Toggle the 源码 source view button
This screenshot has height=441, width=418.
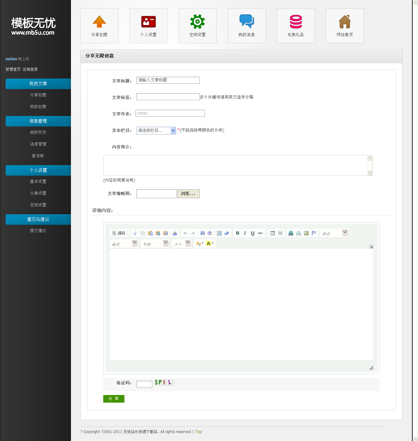119,233
